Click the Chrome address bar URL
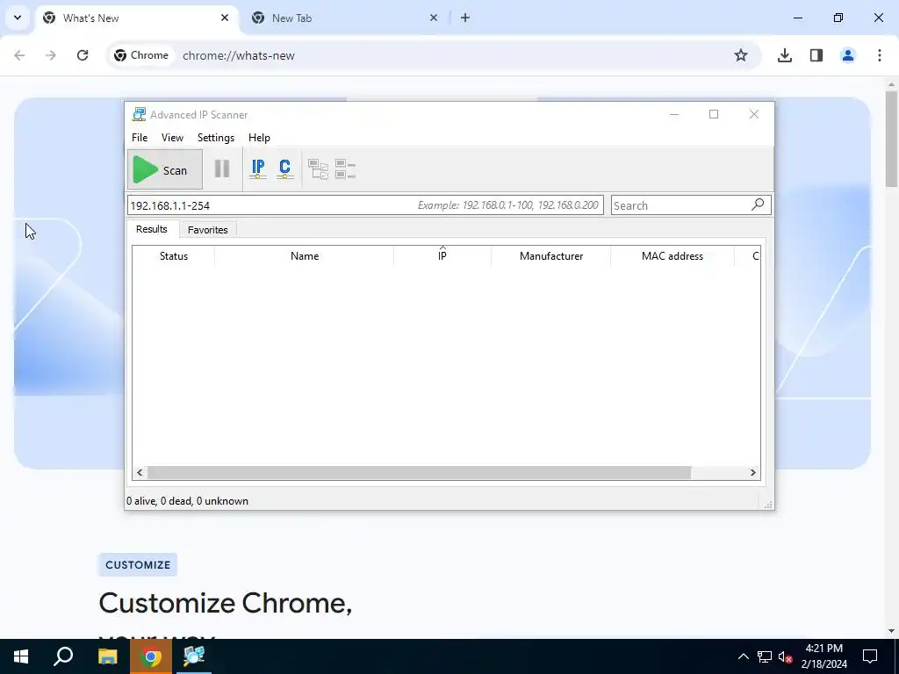This screenshot has height=674, width=899. [x=239, y=55]
